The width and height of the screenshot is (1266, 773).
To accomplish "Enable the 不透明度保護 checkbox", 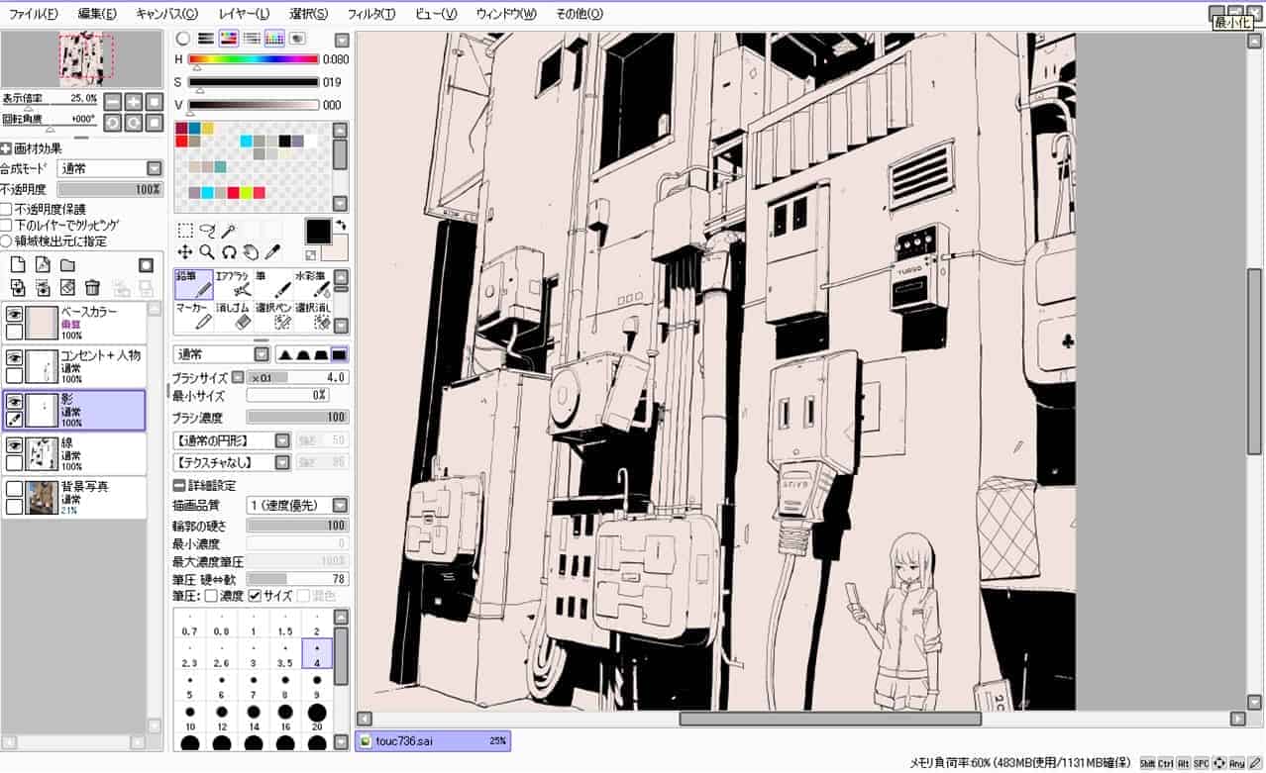I will point(7,209).
